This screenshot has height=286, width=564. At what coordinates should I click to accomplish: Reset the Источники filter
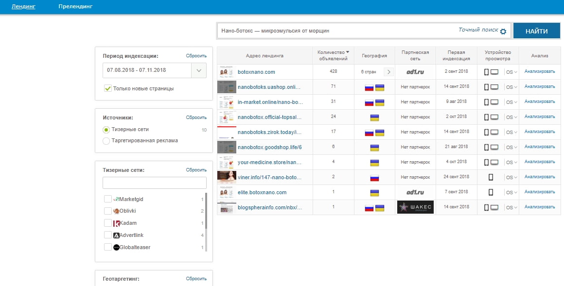(196, 118)
